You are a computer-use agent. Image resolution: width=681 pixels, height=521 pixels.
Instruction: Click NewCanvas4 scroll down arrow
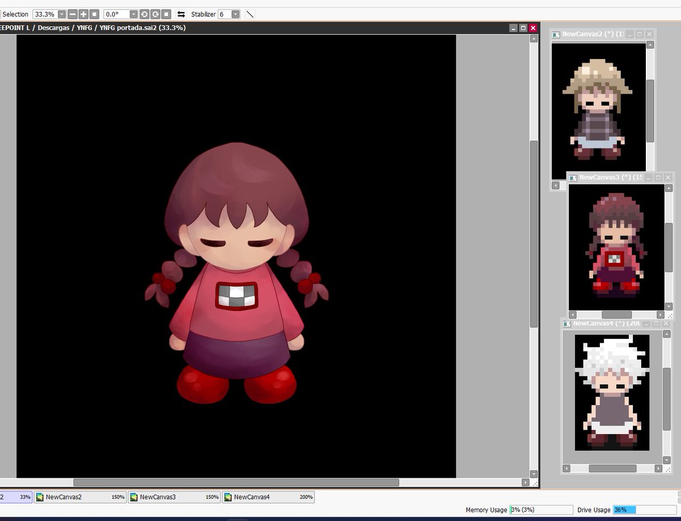(666, 460)
